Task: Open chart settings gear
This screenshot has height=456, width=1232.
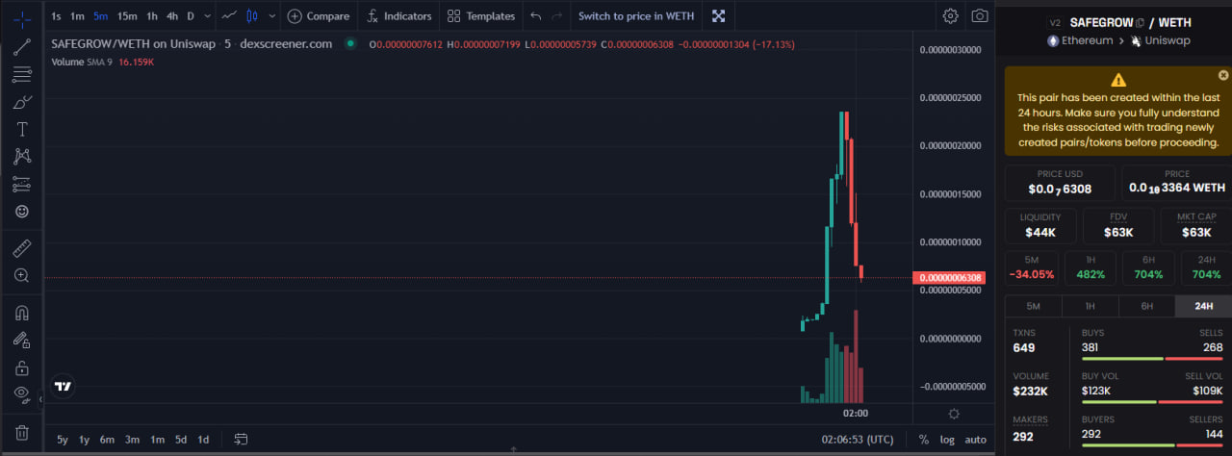Action: click(950, 15)
